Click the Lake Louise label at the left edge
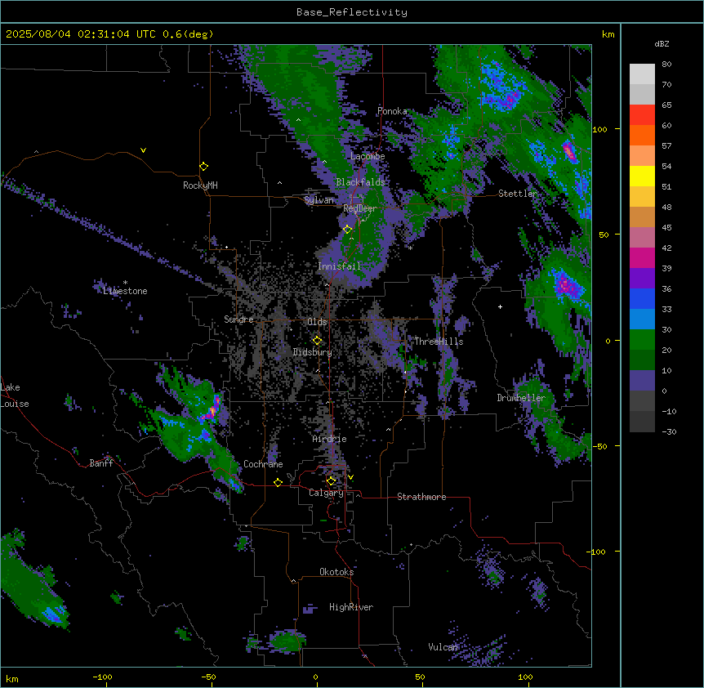704x688 pixels. click(15, 395)
